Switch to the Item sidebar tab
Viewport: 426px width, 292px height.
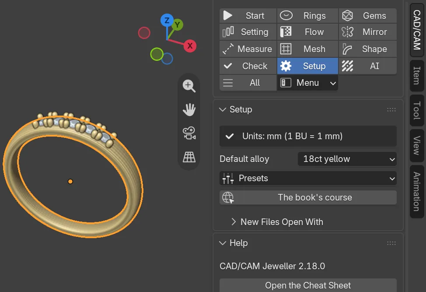(417, 76)
